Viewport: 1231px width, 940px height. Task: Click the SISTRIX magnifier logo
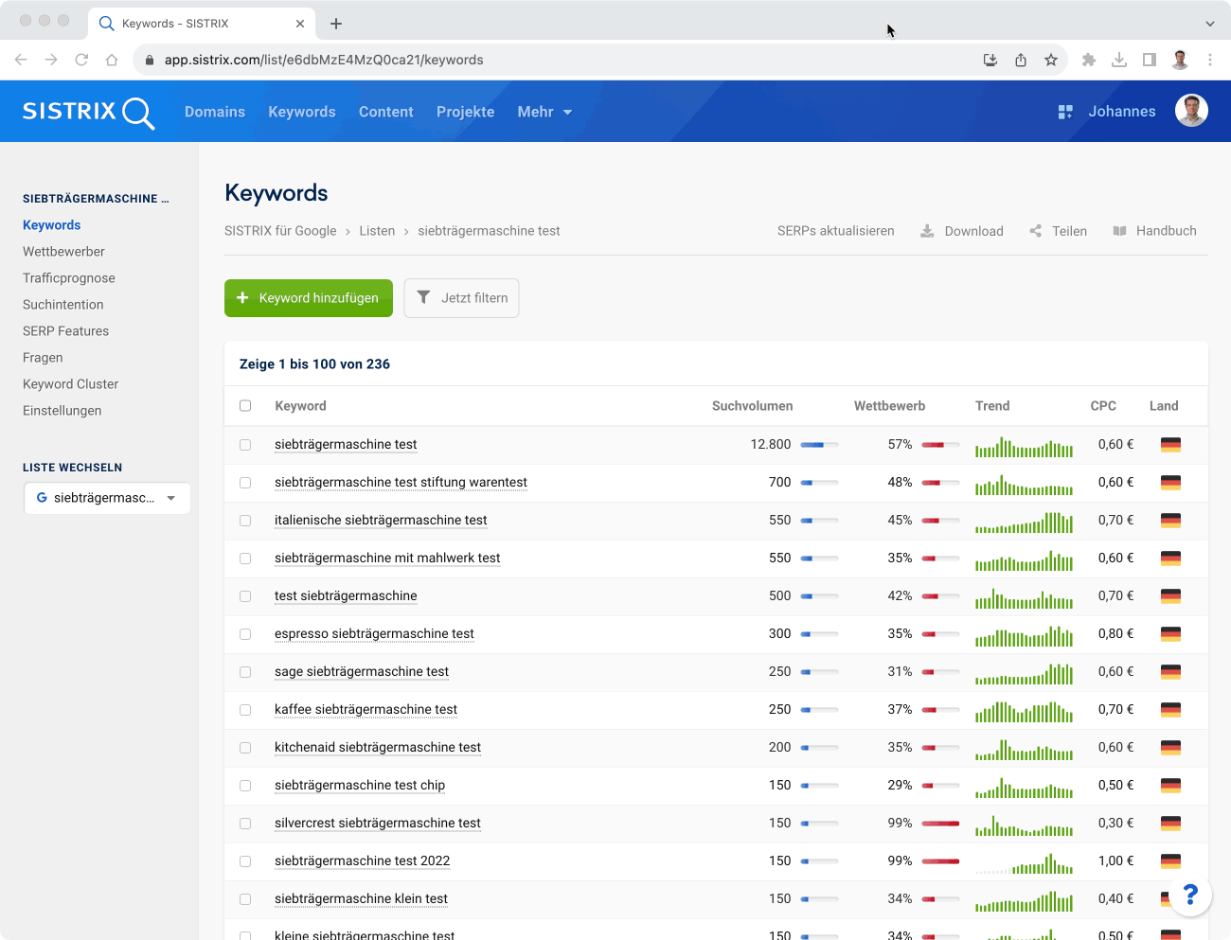coord(88,112)
